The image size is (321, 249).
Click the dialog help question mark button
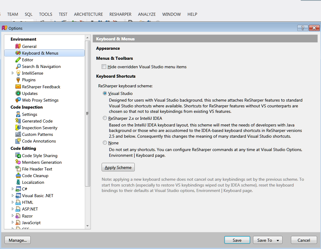click(x=302, y=28)
